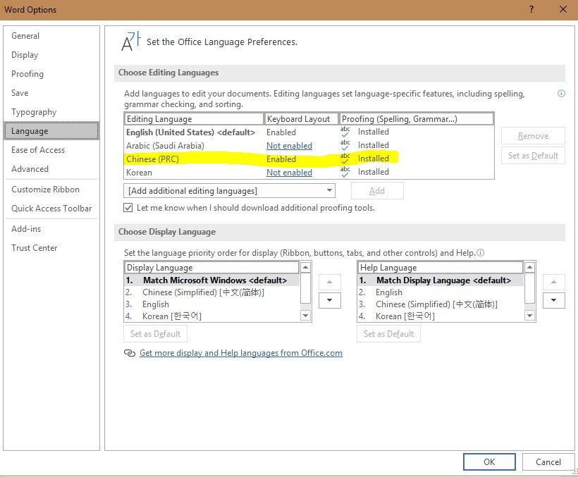
Task: Open the Typography options category
Action: 51,112
